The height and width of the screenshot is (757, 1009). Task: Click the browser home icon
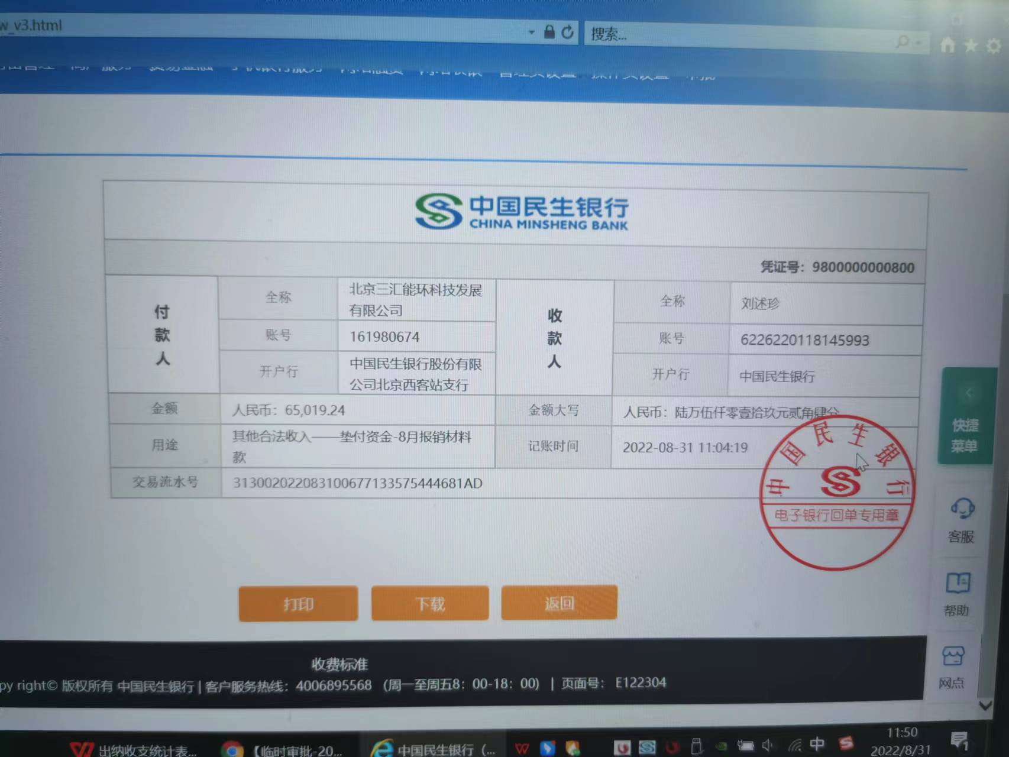(947, 44)
